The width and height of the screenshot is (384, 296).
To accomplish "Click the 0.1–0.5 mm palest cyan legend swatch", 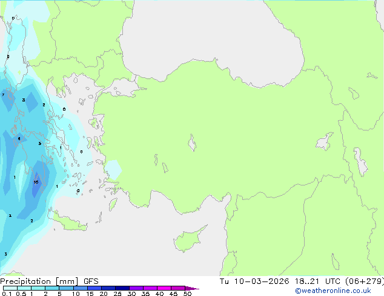I will 10,288.
